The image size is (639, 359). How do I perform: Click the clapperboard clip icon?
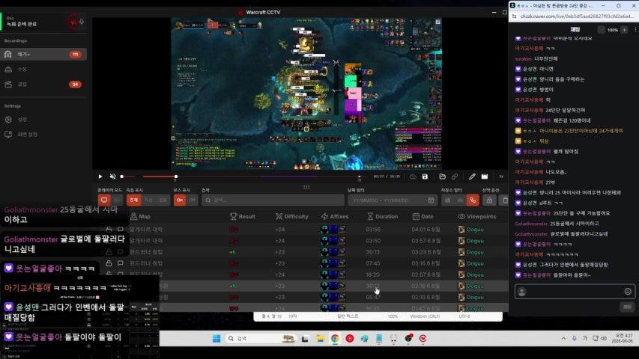[x=484, y=177]
